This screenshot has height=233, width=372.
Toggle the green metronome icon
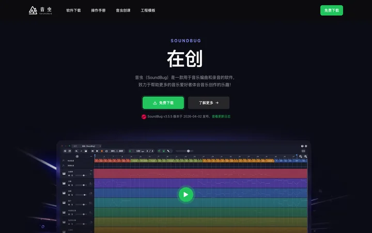point(130,151)
